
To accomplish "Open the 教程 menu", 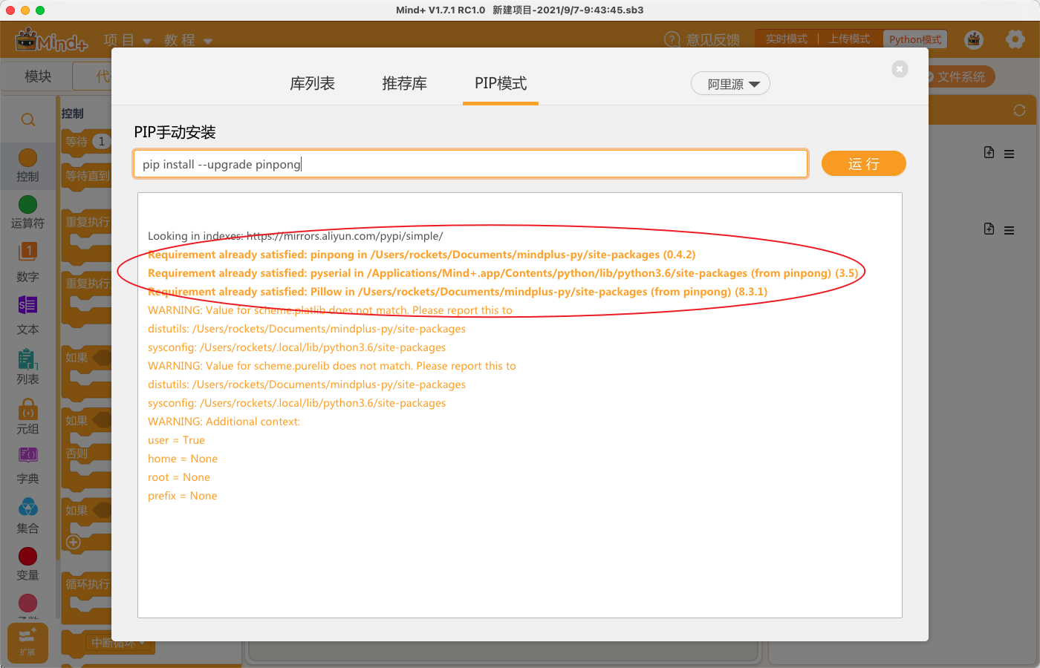I will tap(188, 40).
